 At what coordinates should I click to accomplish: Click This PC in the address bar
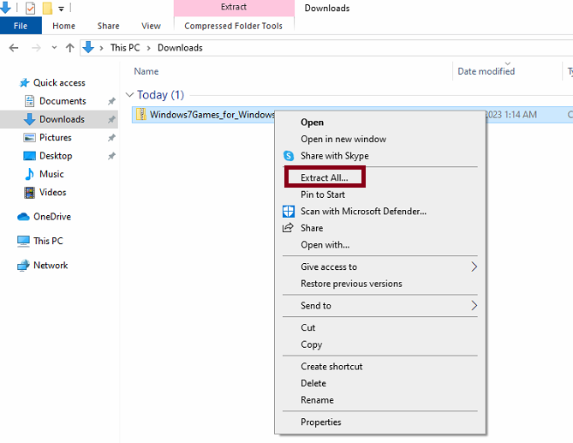125,48
